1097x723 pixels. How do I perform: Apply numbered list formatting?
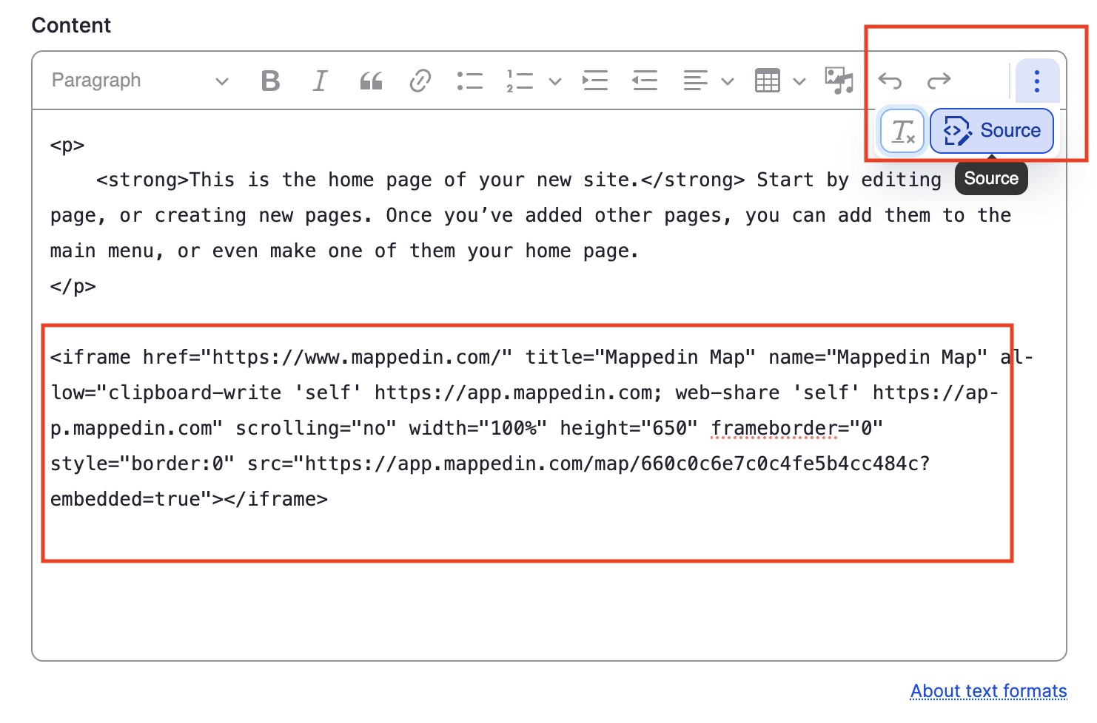pos(520,81)
